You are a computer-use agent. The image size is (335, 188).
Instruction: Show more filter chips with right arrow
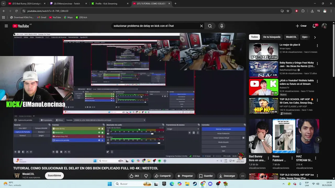tap(315, 37)
